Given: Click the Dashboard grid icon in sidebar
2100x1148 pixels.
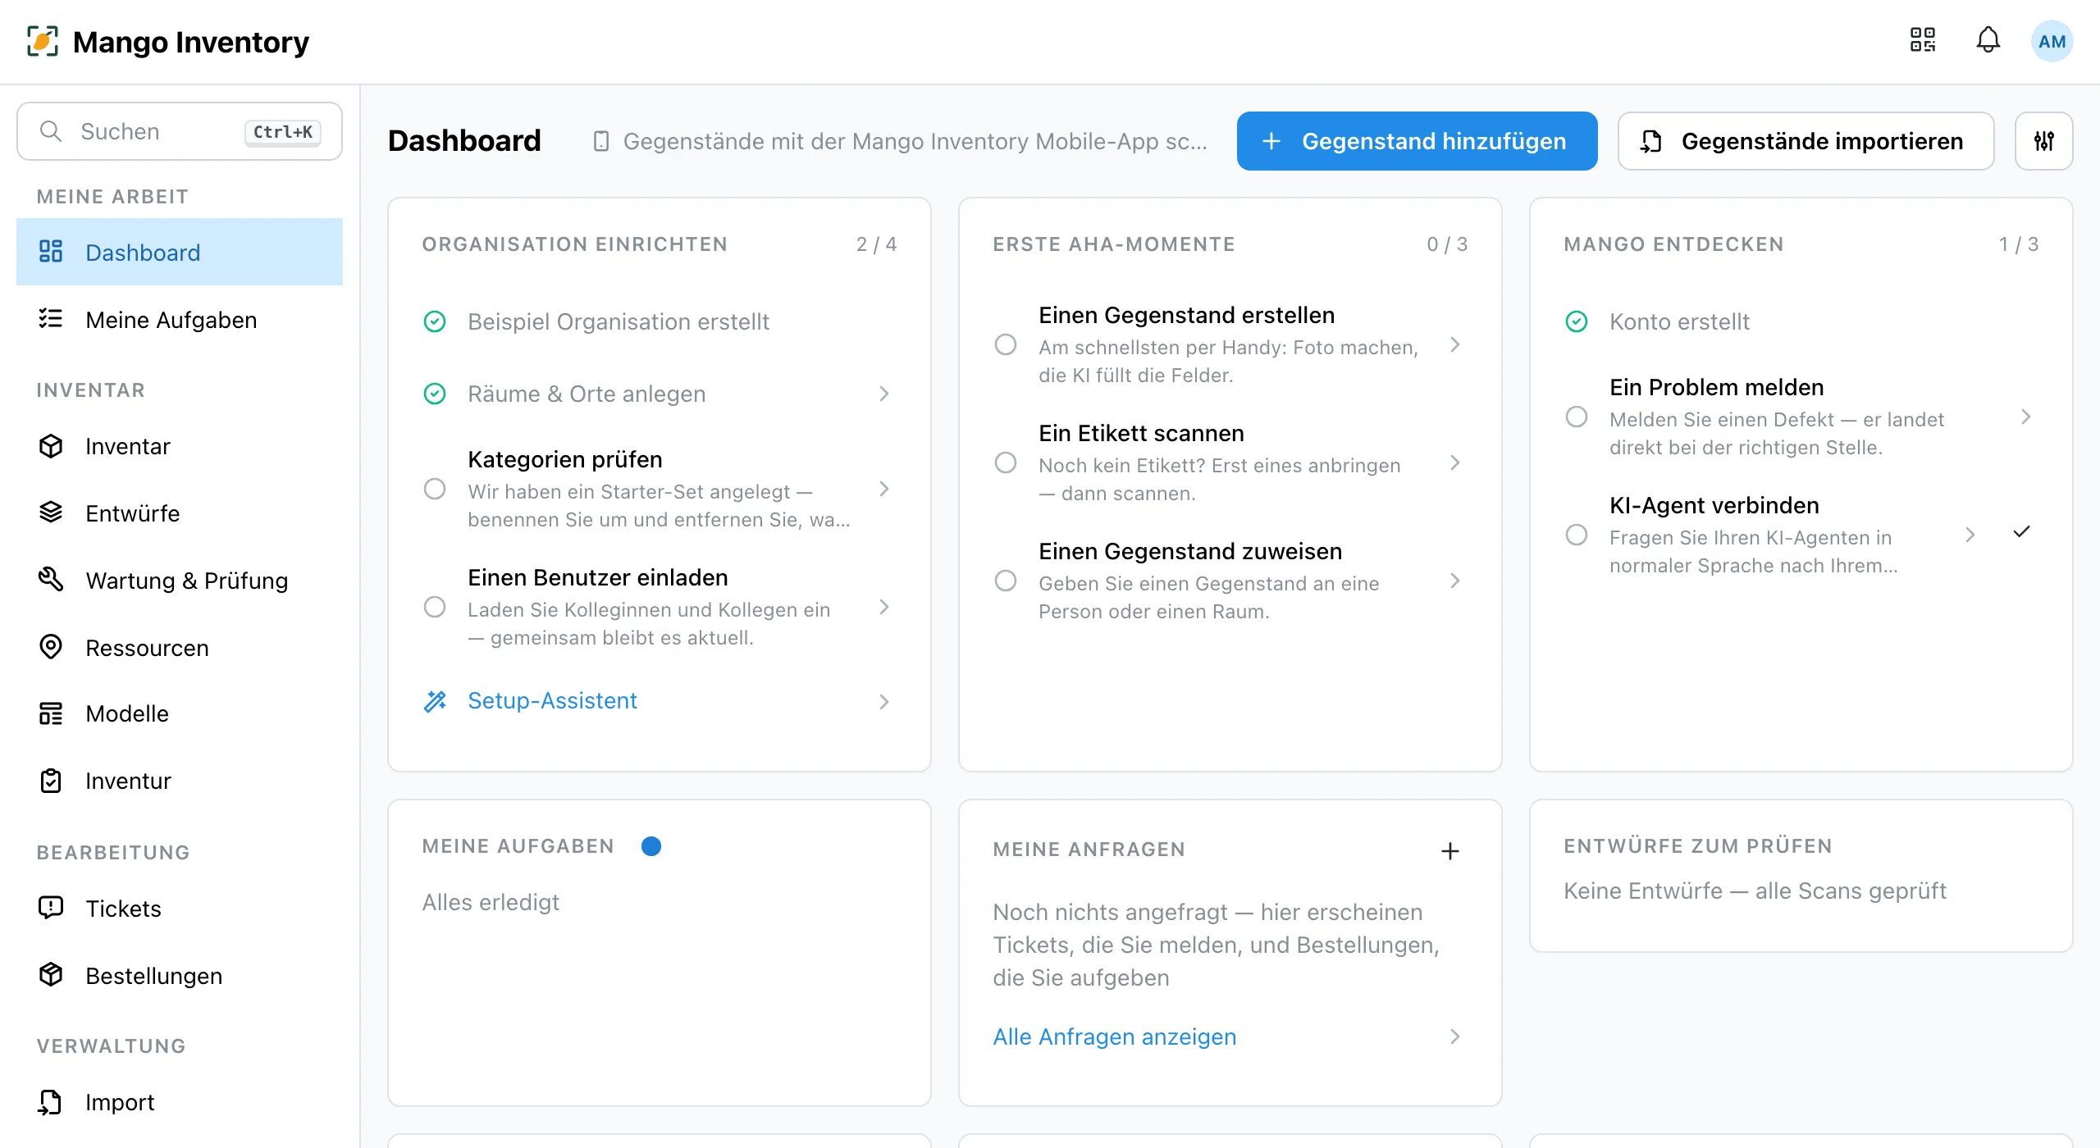Looking at the screenshot, I should point(51,252).
